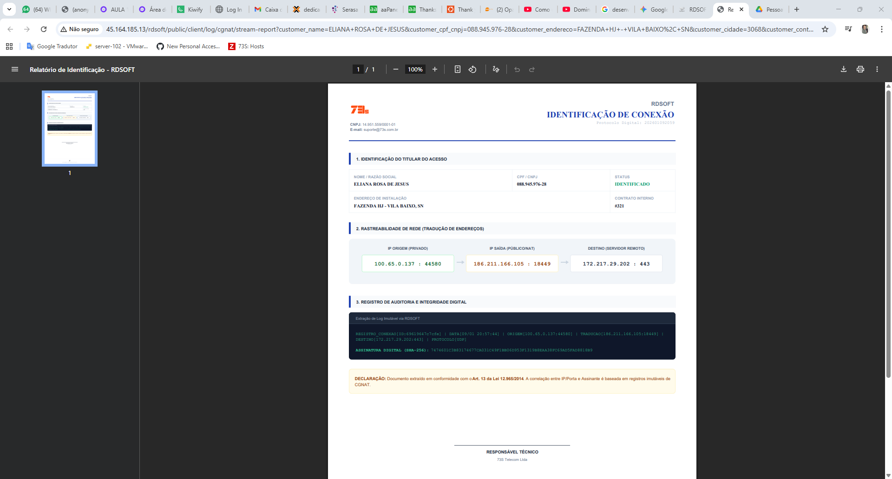Image resolution: width=892 pixels, height=479 pixels.
Task: Switch to the Kiwify tab
Action: click(190, 9)
